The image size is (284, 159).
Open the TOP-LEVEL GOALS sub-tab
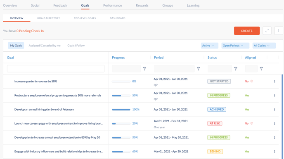click(85, 18)
